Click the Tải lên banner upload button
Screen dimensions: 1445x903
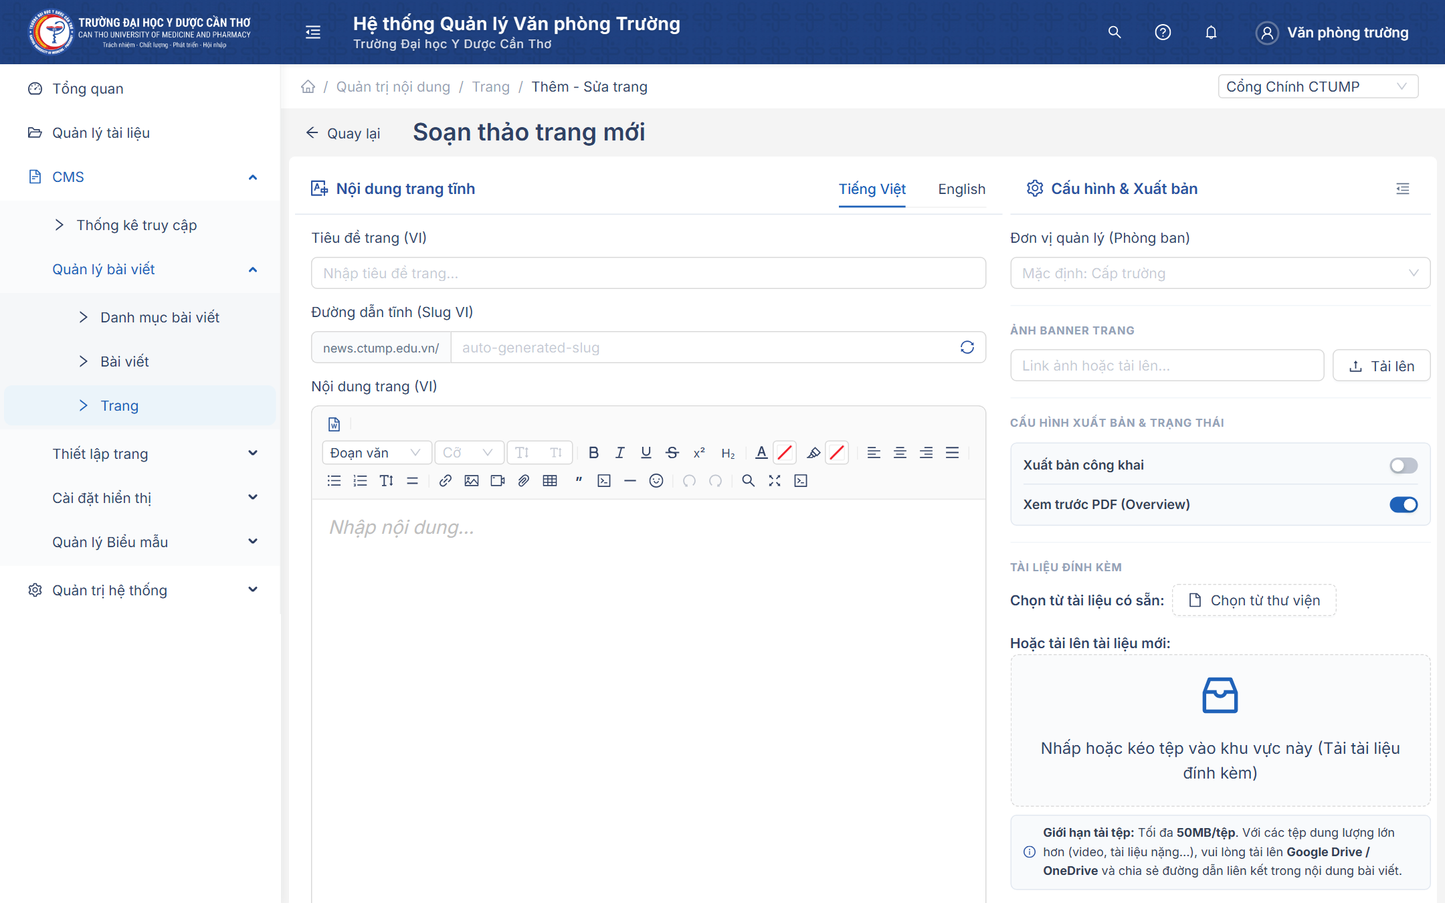pyautogui.click(x=1381, y=365)
